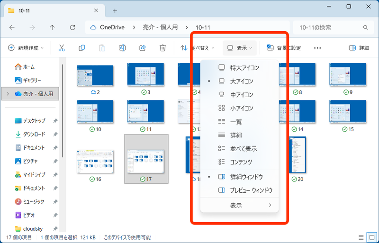Screen dimensions: 379x243
Task: Open cloudsky folder in sidebar
Action: [x=28, y=228]
